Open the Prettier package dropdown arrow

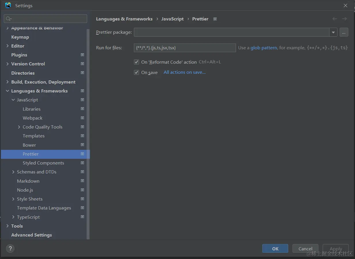point(333,32)
